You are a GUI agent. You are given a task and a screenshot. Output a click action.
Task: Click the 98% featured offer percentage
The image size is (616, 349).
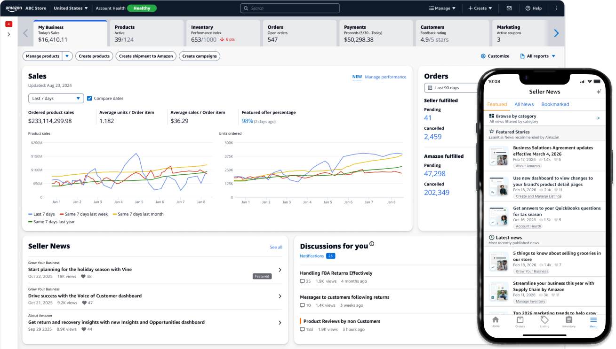tap(248, 121)
